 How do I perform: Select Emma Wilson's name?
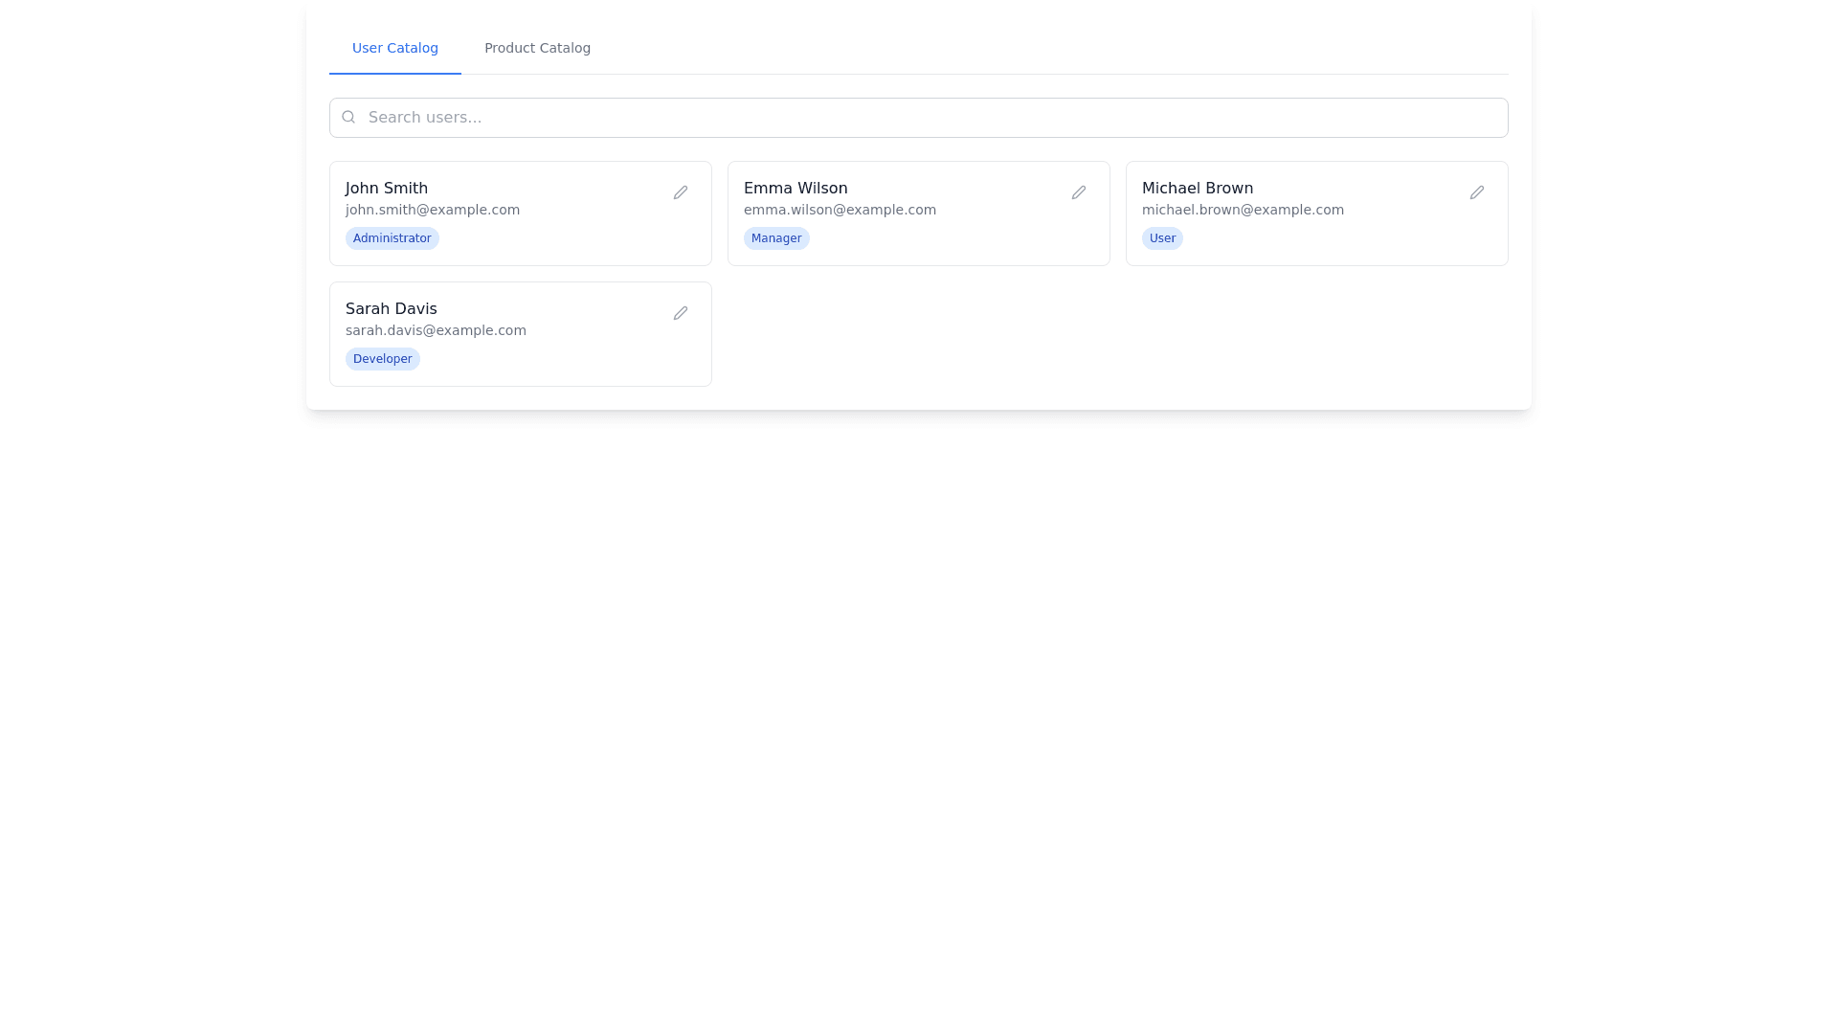(796, 189)
